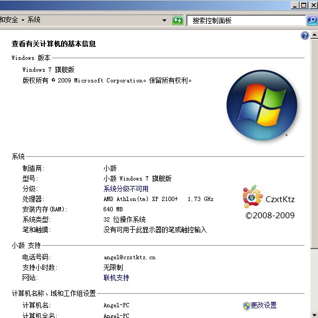Click the vertical scrollbar thumb
The height and width of the screenshot is (318, 318).
314,143
